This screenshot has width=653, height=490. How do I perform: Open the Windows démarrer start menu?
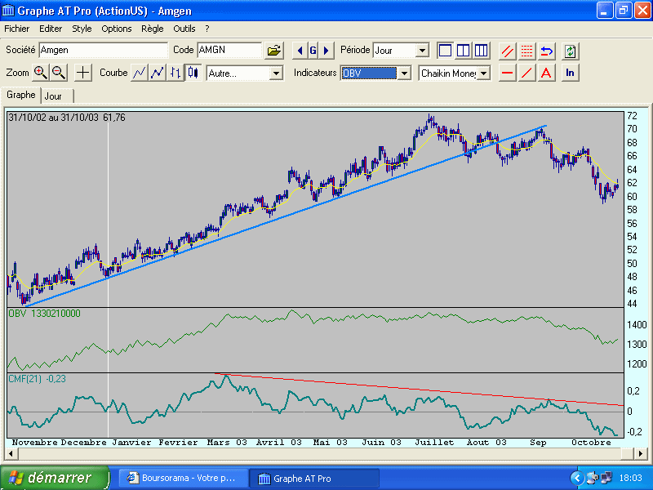(55, 478)
